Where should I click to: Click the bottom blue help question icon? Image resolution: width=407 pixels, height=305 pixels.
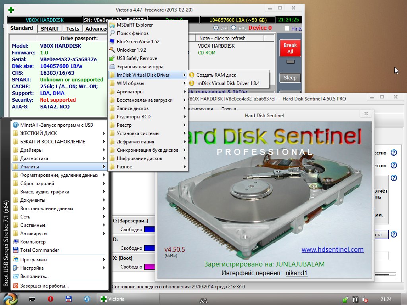(394, 234)
